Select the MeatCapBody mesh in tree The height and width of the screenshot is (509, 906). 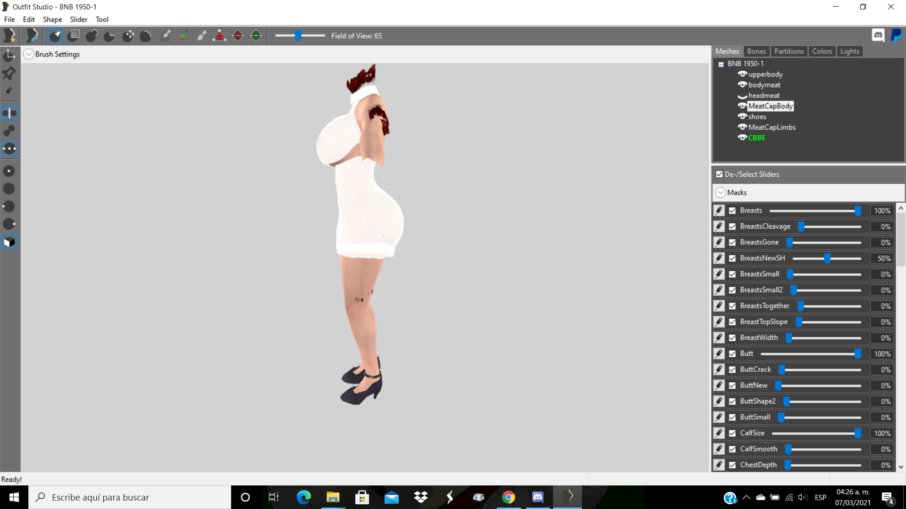(x=771, y=106)
